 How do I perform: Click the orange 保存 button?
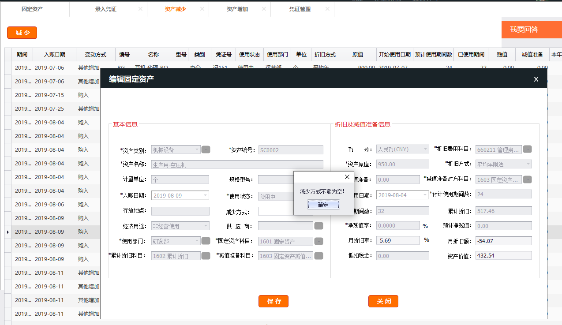tap(274, 301)
